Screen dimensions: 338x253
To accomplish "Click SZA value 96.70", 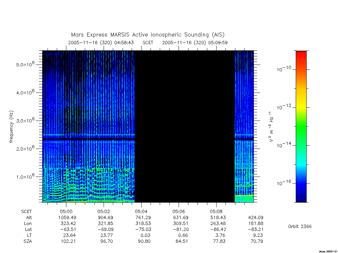I will click(x=107, y=241).
